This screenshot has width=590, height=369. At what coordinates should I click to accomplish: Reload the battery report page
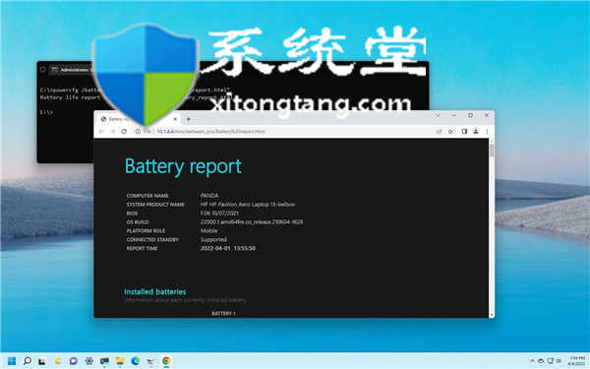[x=124, y=132]
